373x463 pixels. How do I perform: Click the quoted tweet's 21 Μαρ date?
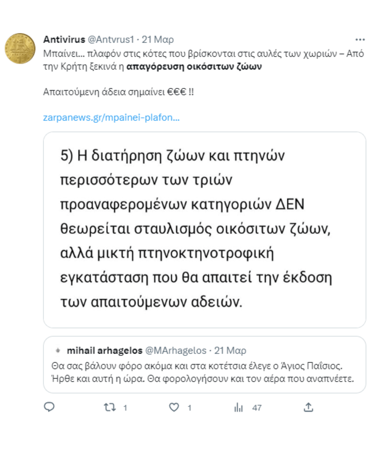point(230,351)
